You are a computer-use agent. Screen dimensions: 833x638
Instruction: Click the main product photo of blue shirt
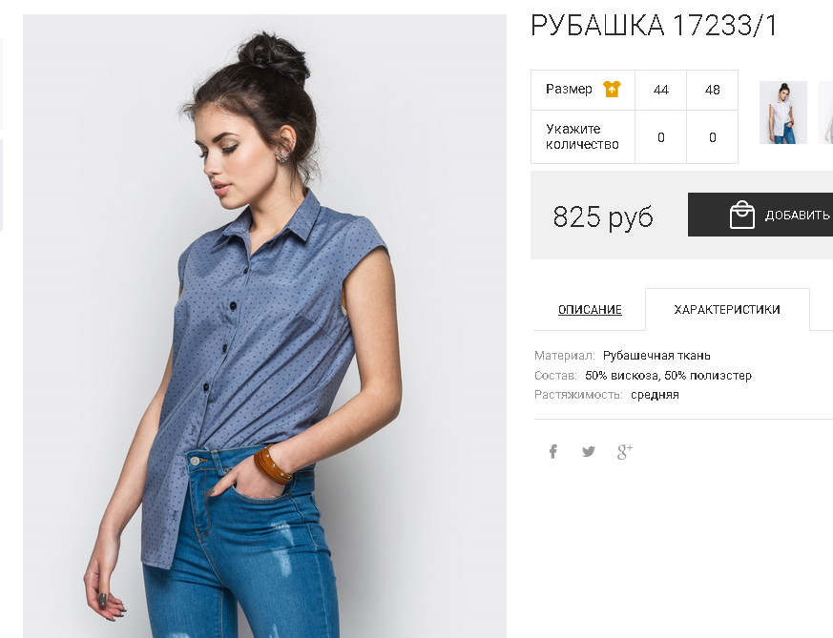coord(264,326)
